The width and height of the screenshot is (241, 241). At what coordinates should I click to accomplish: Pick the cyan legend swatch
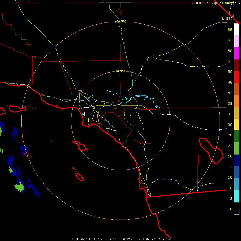pyautogui.click(x=236, y=196)
